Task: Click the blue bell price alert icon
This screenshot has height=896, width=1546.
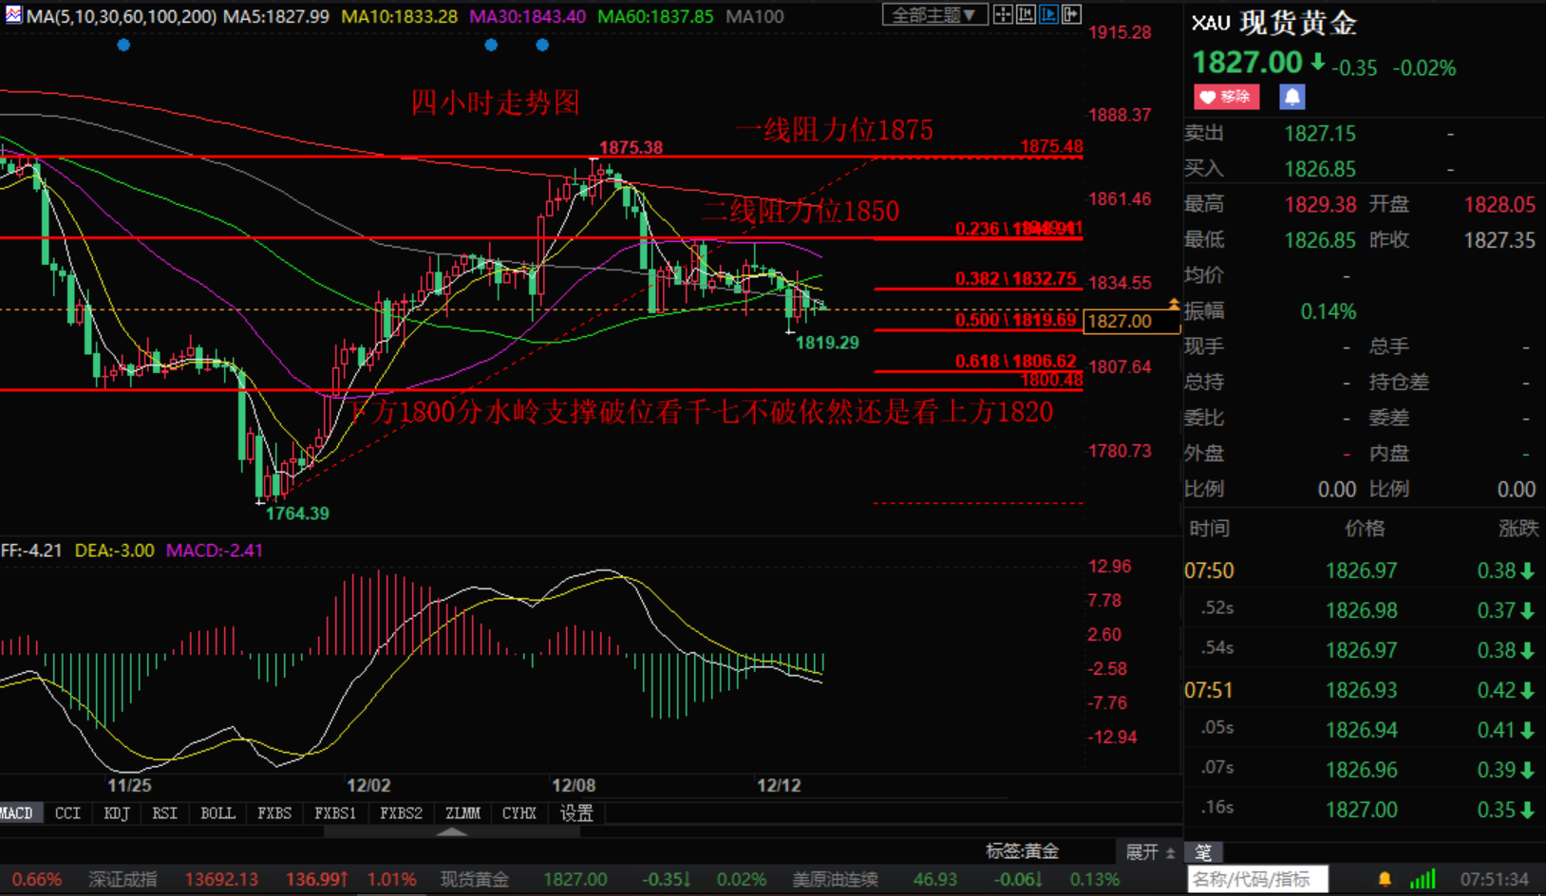Action: point(1292,97)
